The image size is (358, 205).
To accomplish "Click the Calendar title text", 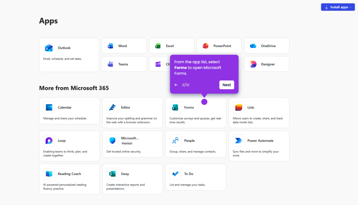I will pos(65,108).
